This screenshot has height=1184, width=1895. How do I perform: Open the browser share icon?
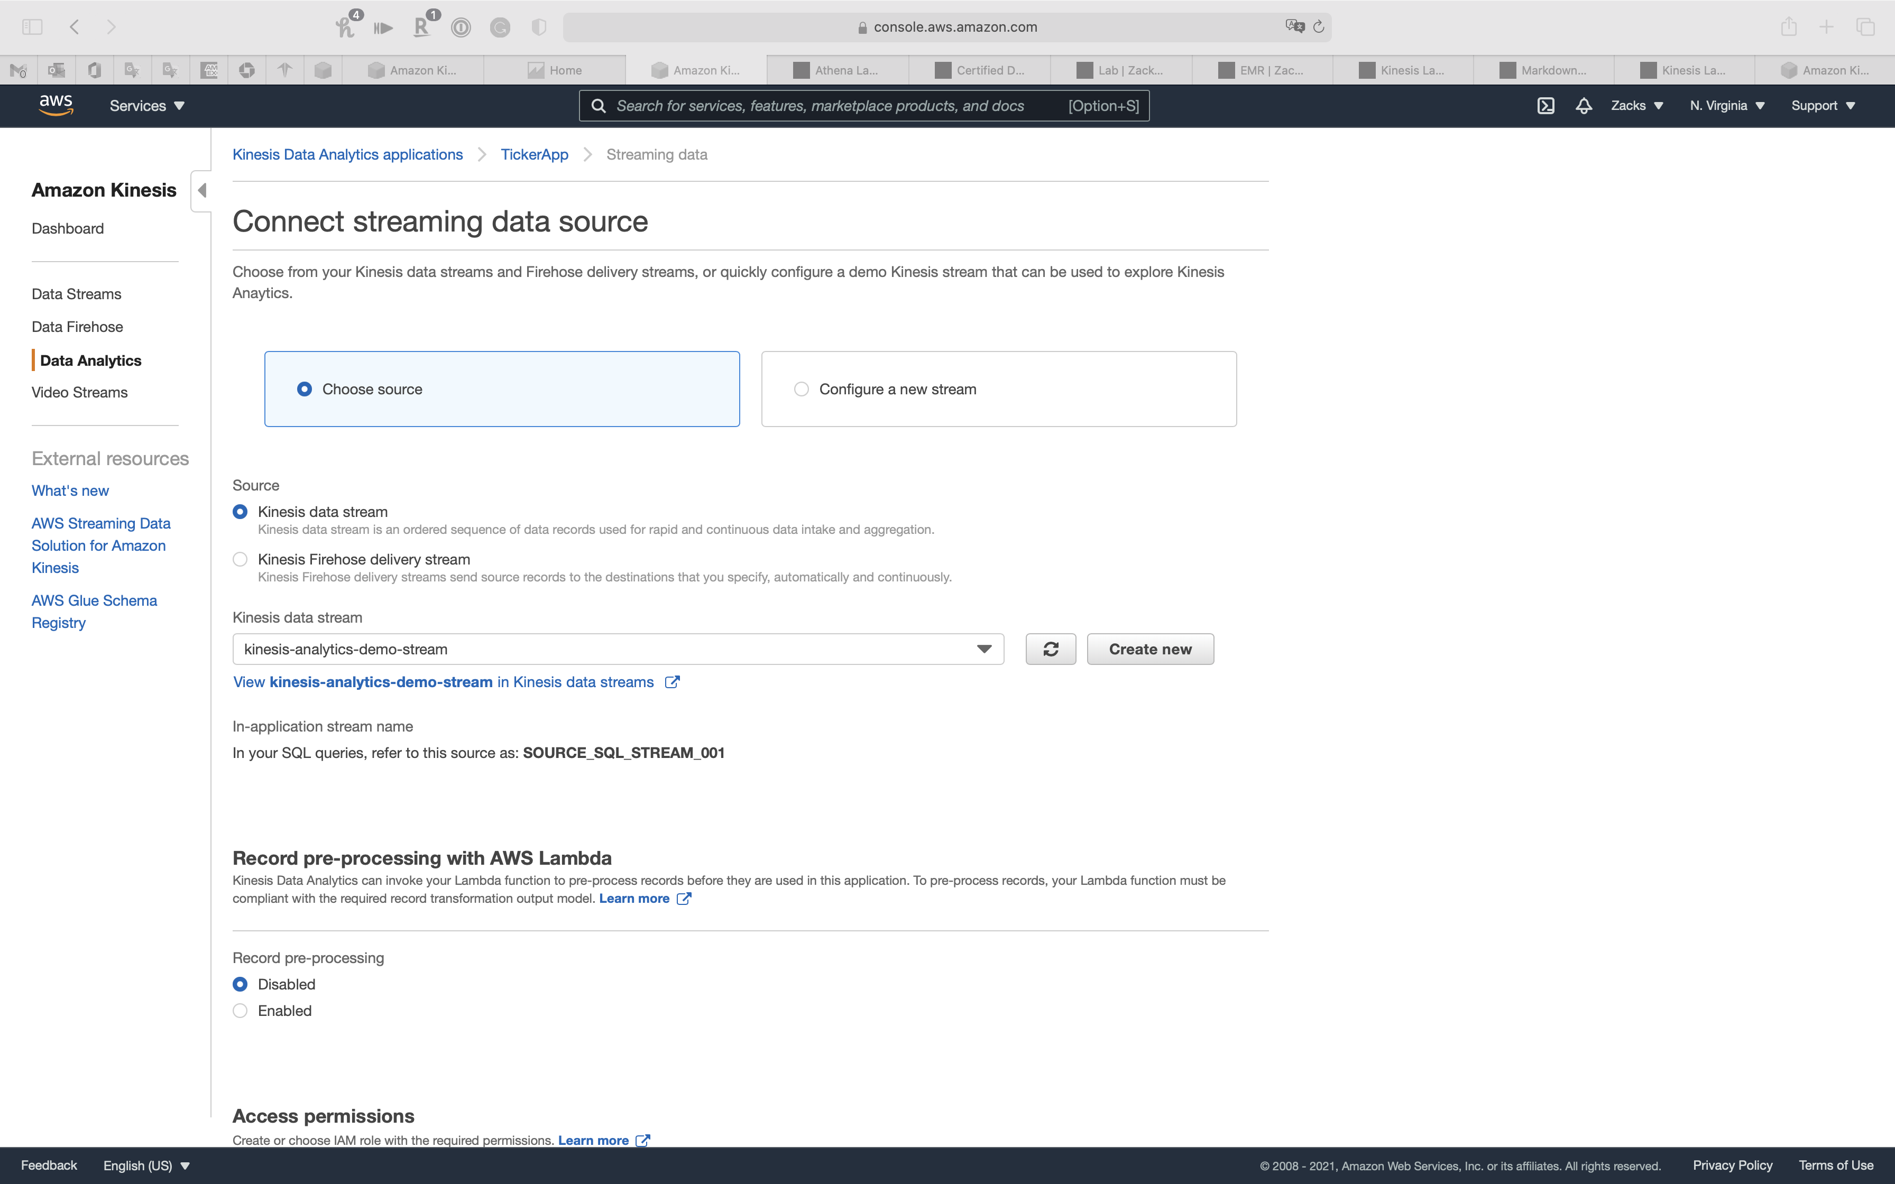[1789, 26]
